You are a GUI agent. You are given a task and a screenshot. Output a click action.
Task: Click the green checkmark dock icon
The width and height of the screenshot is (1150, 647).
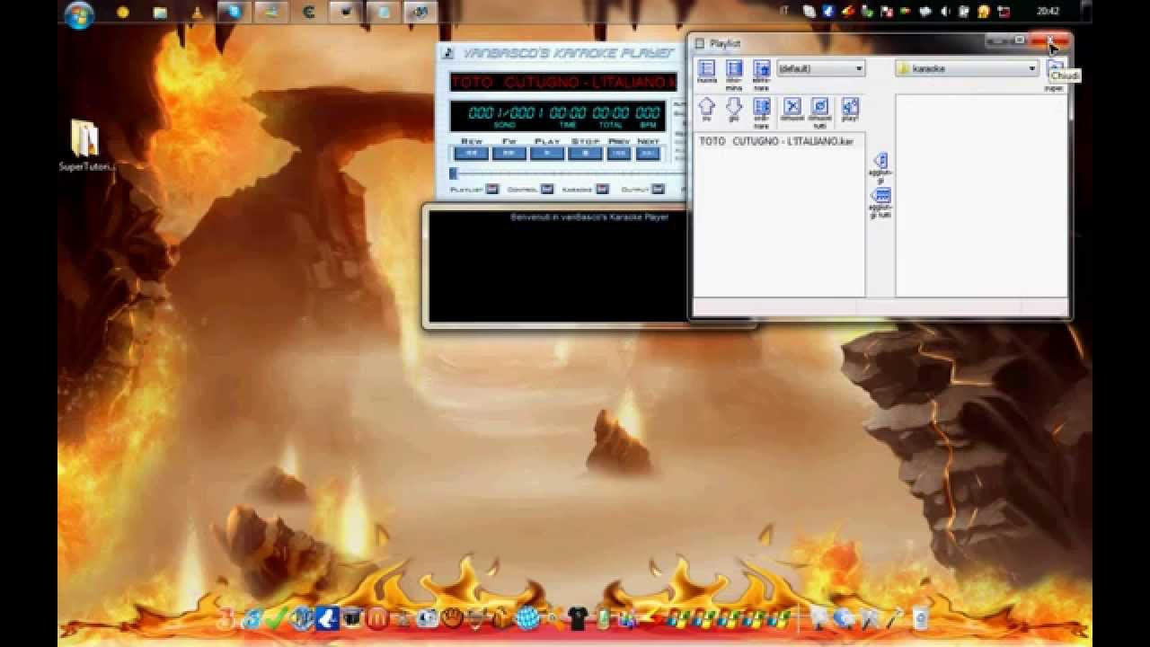click(x=277, y=618)
